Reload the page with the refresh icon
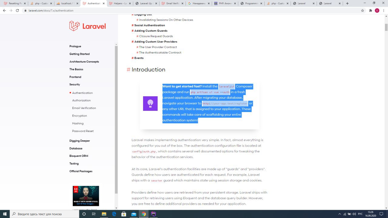This screenshot has width=388, height=218. [18, 10]
